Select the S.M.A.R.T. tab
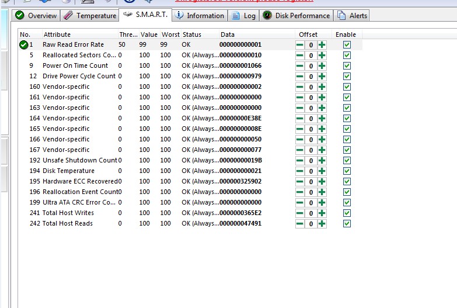Image resolution: width=457 pixels, height=308 pixels. click(145, 15)
